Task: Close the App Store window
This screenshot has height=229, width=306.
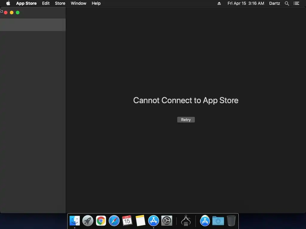Action: point(6,13)
